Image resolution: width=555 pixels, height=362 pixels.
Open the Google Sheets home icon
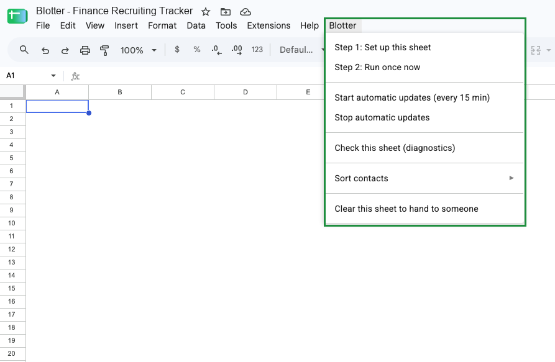17,16
